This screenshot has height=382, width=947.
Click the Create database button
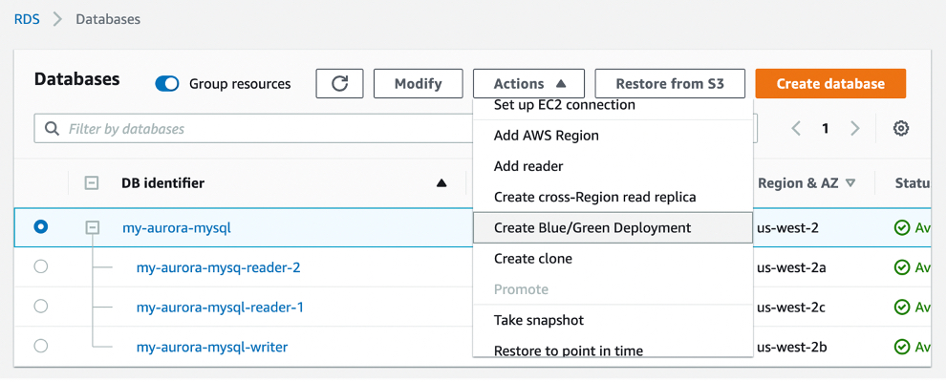(x=830, y=83)
